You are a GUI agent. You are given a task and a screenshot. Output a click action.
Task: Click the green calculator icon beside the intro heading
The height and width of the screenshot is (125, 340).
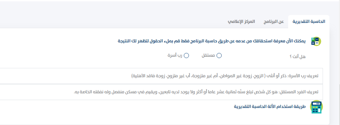pyautogui.click(x=316, y=41)
